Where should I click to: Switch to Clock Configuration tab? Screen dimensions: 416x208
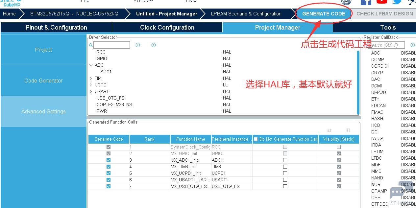click(167, 27)
